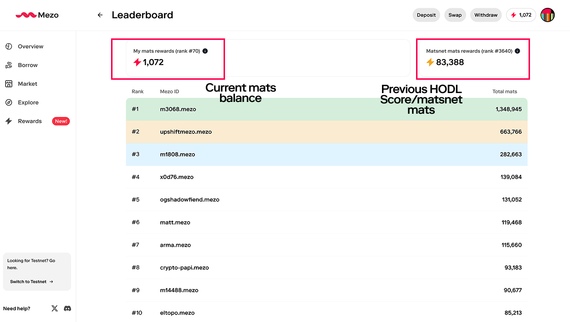This screenshot has width=570, height=322.
Task: Select the Explore menu item
Action: coord(27,102)
